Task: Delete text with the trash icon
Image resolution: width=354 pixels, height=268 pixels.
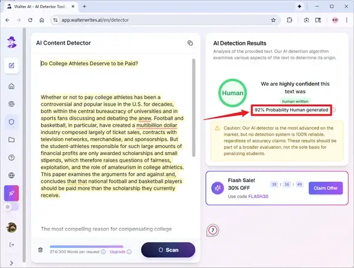Action: click(x=41, y=250)
